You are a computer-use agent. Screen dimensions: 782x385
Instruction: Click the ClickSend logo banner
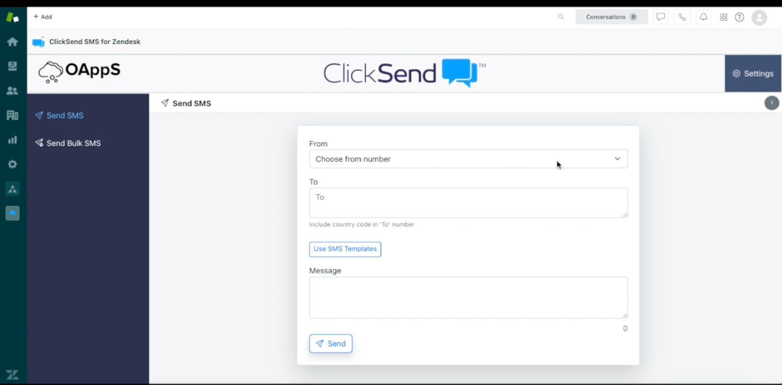pyautogui.click(x=405, y=73)
